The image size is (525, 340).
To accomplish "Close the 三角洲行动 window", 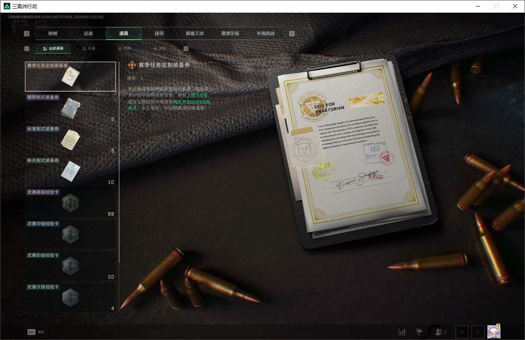I will click(x=515, y=6).
